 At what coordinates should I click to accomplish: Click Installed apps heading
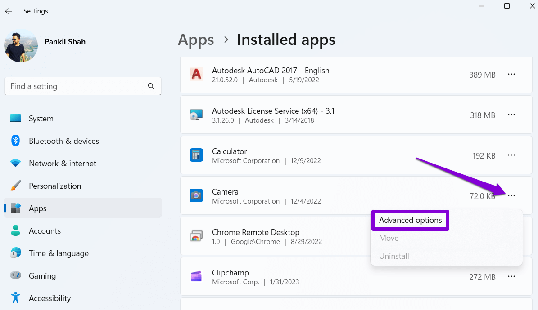pos(286,40)
